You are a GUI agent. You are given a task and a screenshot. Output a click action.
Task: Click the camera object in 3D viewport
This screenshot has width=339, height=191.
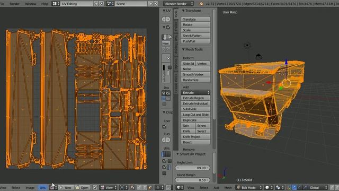pyautogui.click(x=258, y=57)
